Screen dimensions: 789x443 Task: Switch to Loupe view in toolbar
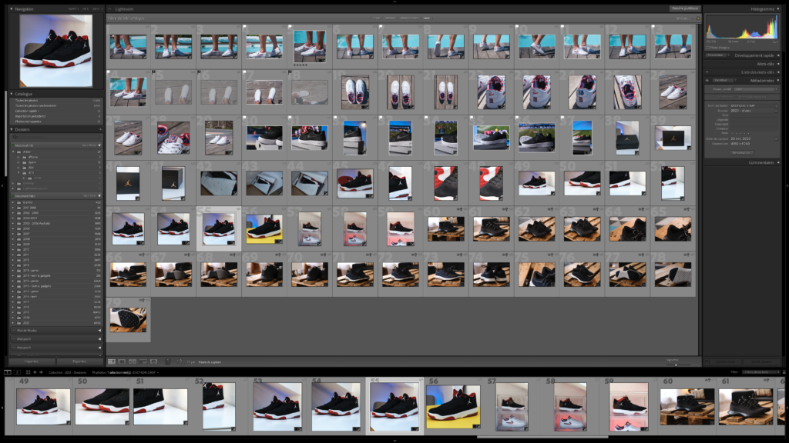122,361
